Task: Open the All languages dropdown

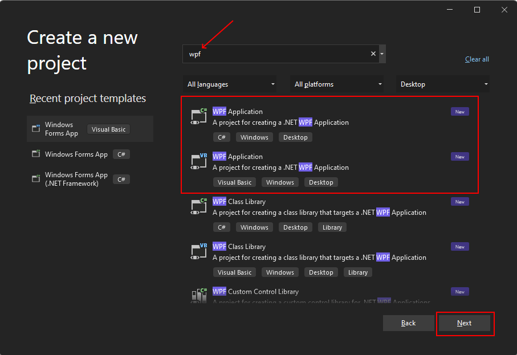Action: pyautogui.click(x=230, y=83)
